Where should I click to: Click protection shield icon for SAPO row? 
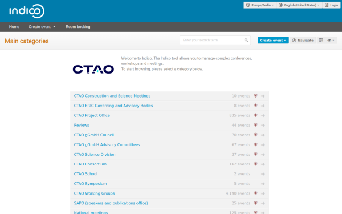[x=256, y=203]
